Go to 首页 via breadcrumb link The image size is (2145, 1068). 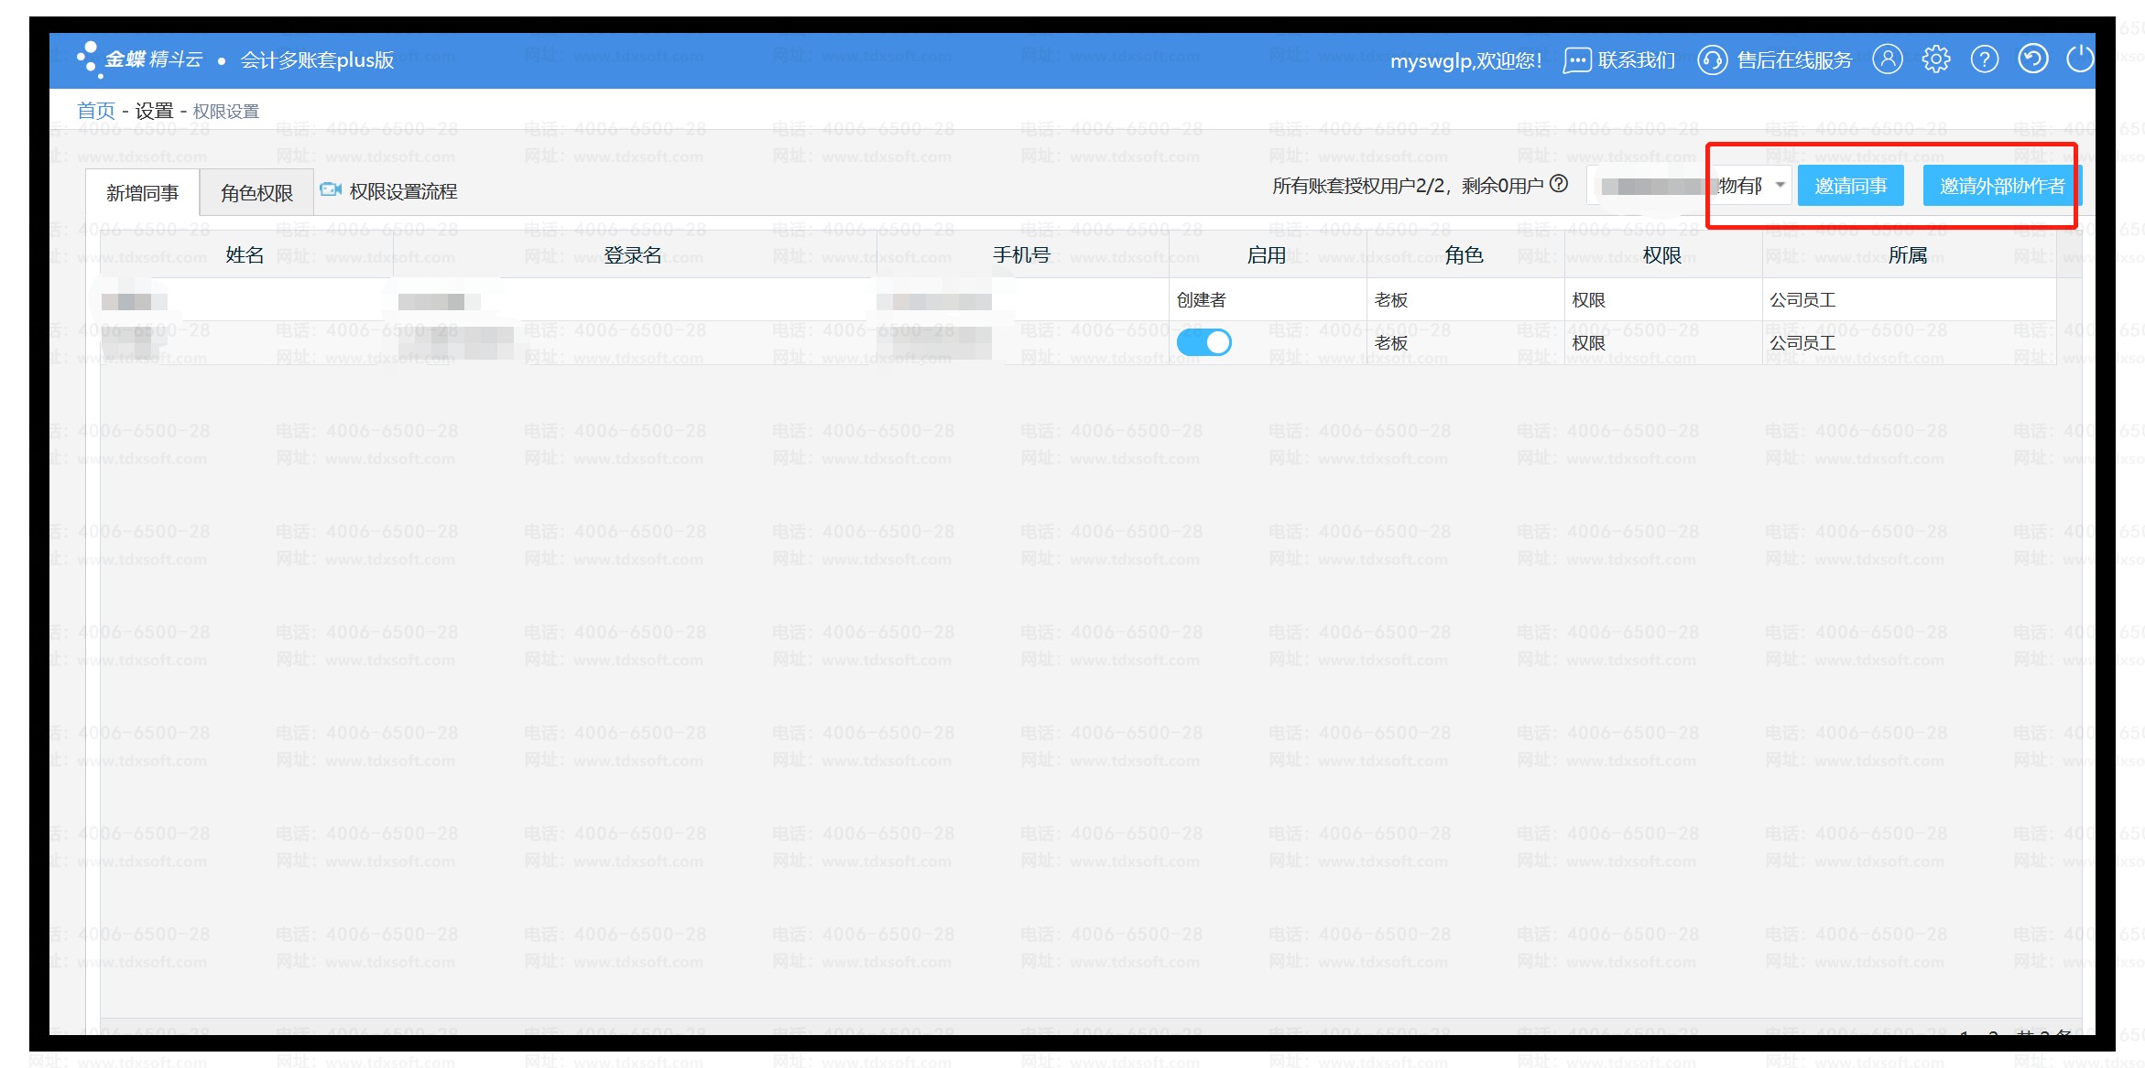(95, 111)
